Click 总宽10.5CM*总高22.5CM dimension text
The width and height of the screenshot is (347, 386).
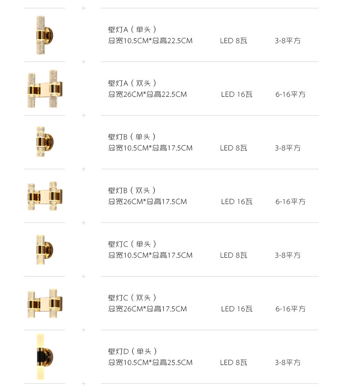[x=150, y=41]
